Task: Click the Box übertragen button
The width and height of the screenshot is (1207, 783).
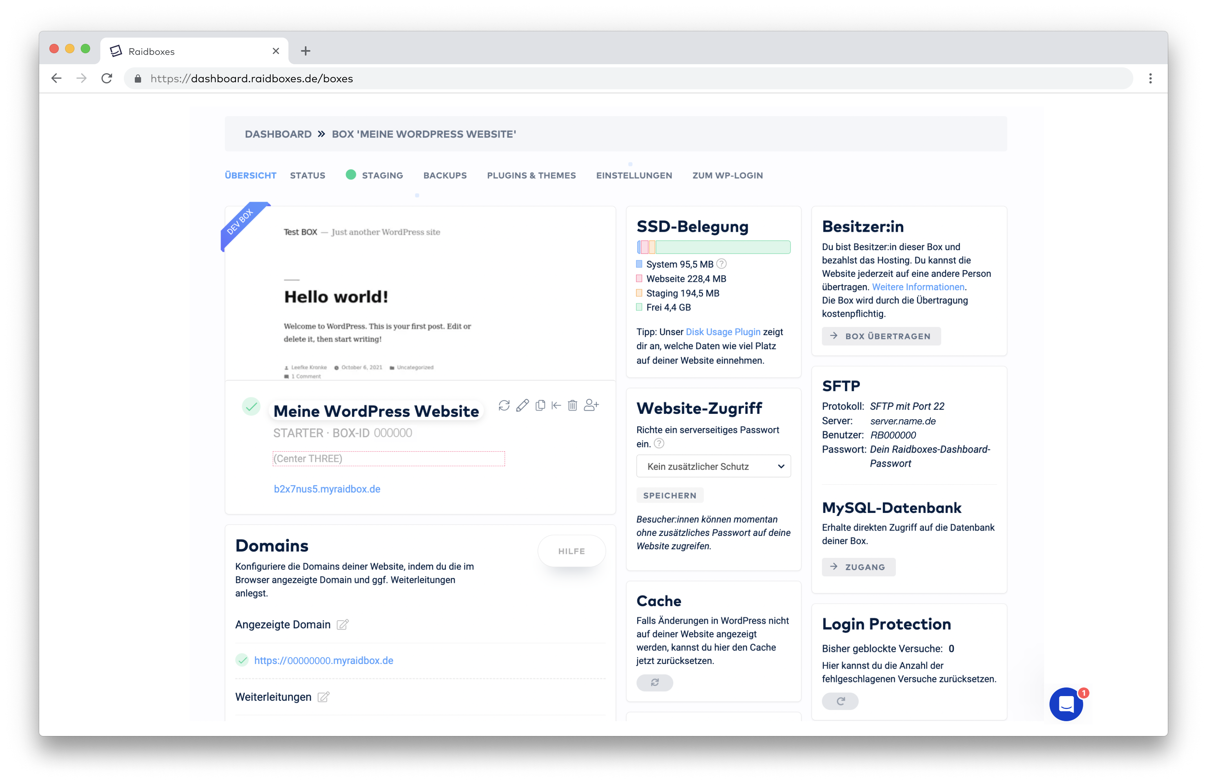Action: point(881,336)
